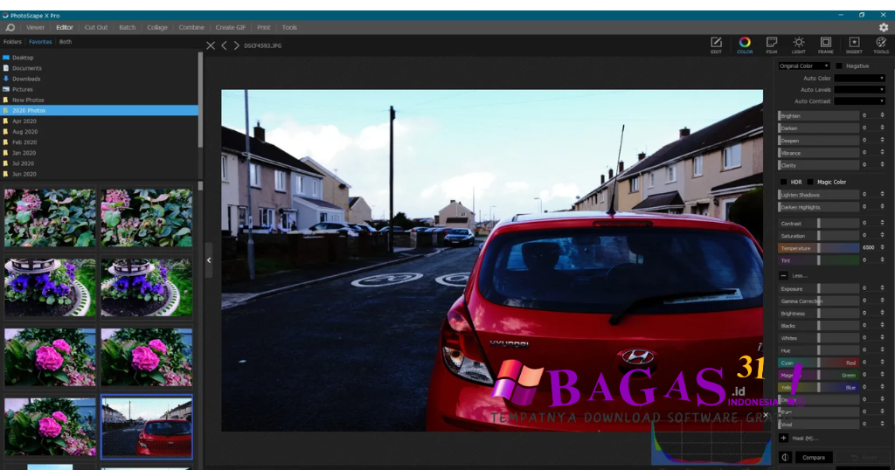Open the Original Color dropdown
Screen dimensions: 895x470
(x=804, y=66)
